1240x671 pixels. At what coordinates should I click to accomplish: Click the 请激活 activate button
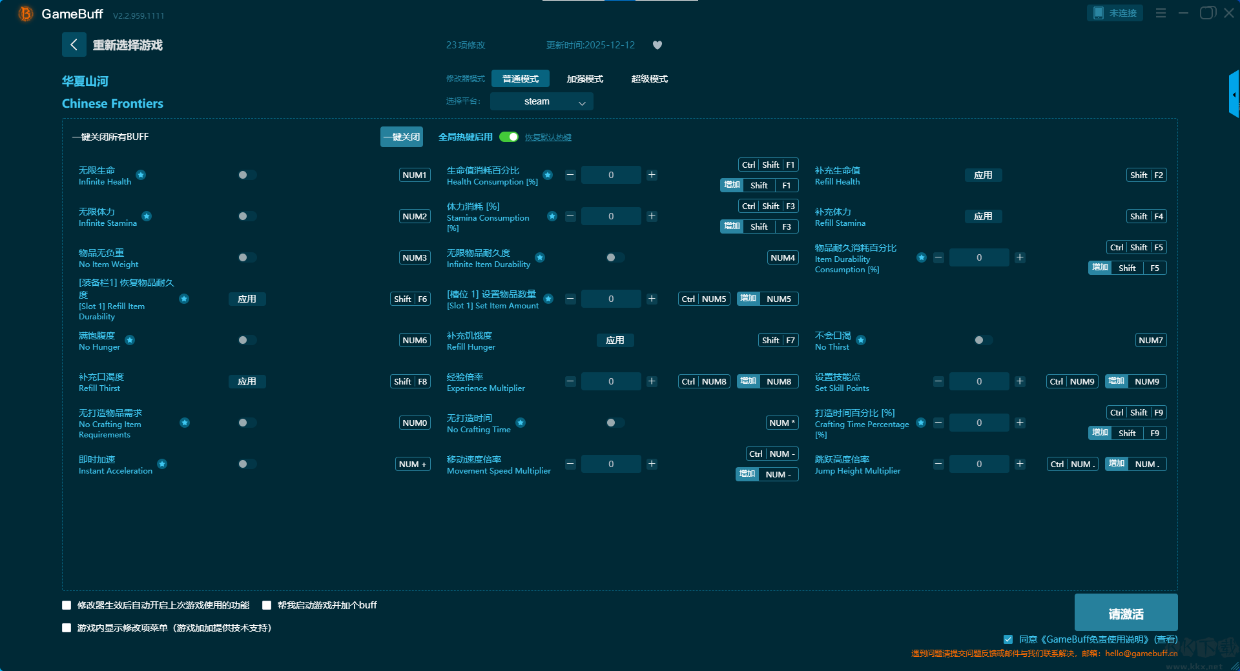[1126, 613]
